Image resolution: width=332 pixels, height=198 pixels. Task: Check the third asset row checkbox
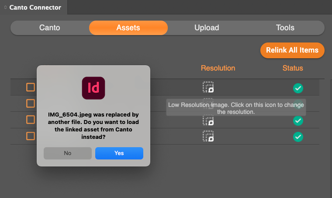click(x=31, y=120)
